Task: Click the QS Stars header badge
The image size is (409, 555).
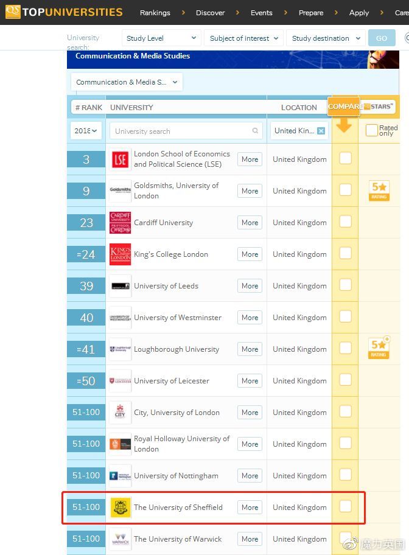Action: tap(378, 106)
